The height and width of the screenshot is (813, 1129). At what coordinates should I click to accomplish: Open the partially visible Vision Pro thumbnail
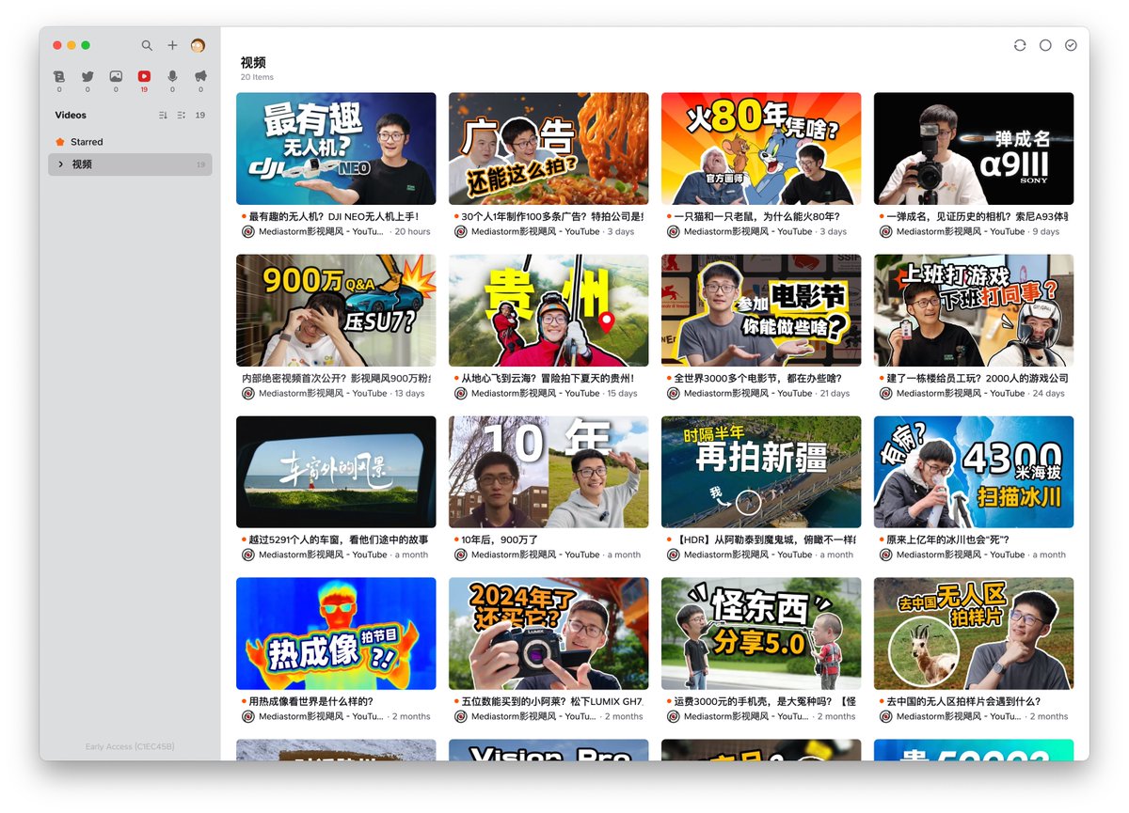tap(549, 750)
